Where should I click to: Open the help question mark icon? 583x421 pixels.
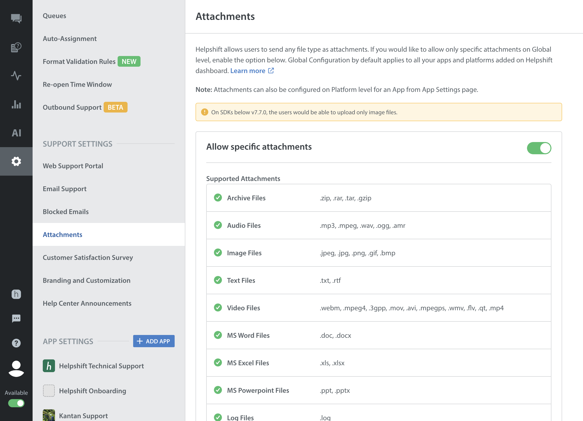16,343
